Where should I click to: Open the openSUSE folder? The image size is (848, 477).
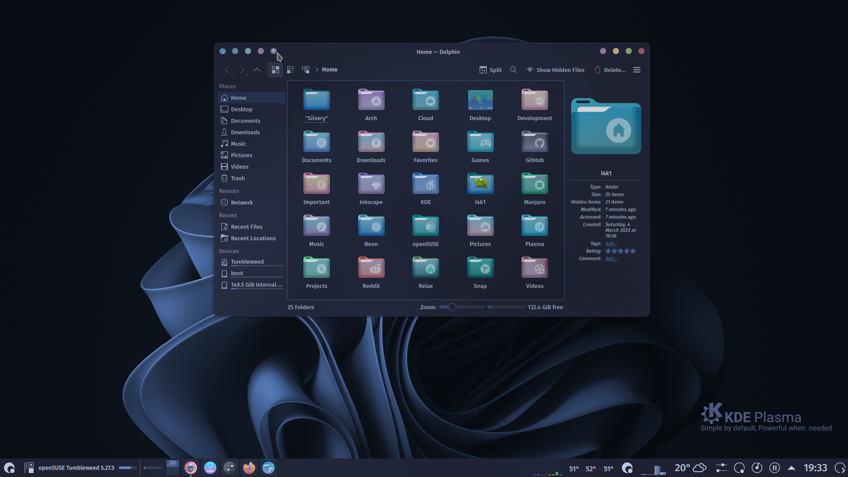426,231
